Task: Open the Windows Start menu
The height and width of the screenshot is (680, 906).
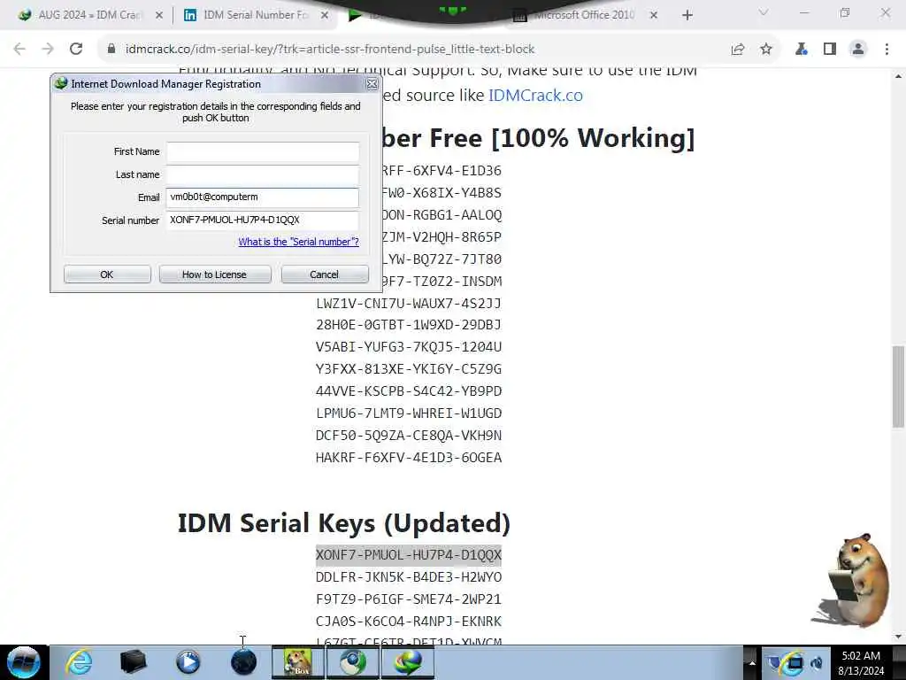Action: (x=23, y=662)
